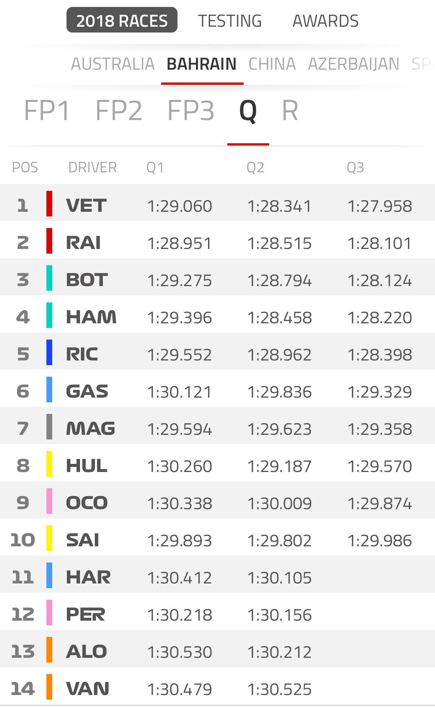Click the yellow color bar beside HUL

coord(49,464)
